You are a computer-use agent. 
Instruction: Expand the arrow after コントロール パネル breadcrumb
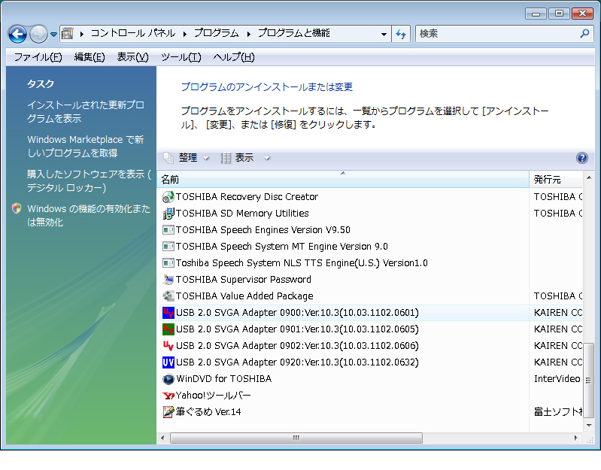185,34
